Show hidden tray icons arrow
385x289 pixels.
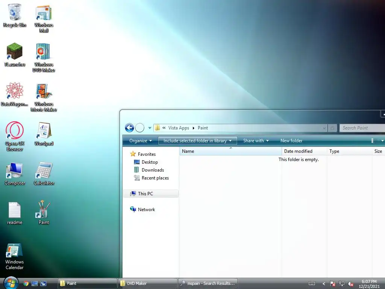[x=324, y=284]
